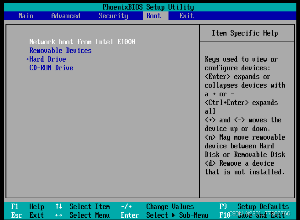Click the F9 Setup Defaults hint
The width and height of the screenshot is (300, 220).
tap(254, 207)
